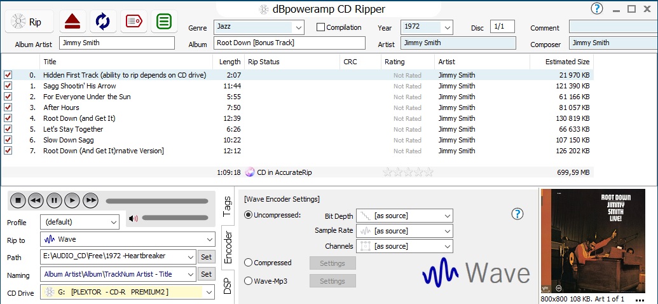658x304 pixels.
Task: Stop playback with the stop button
Action: [x=18, y=201]
